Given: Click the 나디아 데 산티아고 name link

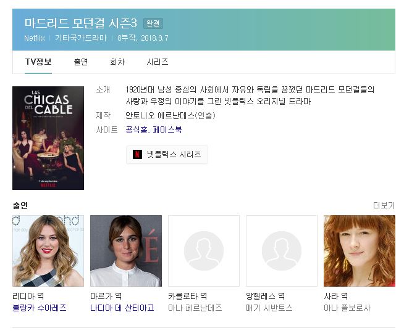Looking at the screenshot, I should pyautogui.click(x=122, y=308).
